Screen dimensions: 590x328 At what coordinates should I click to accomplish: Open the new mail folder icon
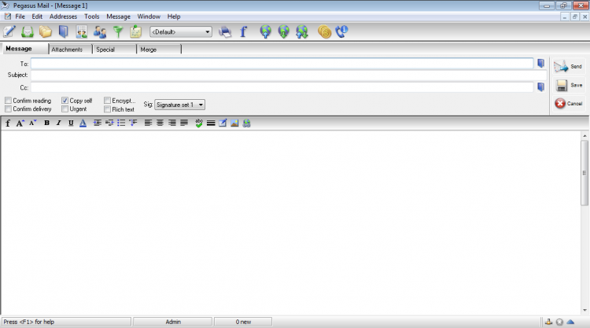(x=27, y=31)
